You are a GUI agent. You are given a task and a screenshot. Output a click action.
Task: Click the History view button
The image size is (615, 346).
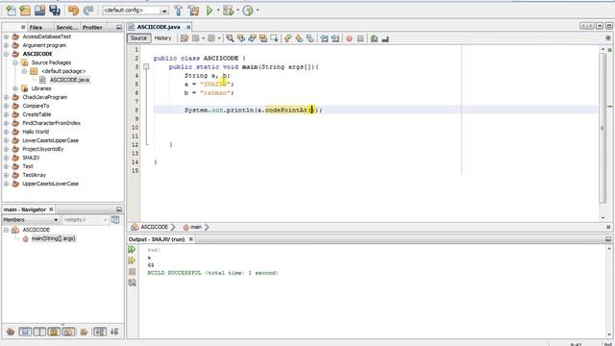[x=162, y=38]
